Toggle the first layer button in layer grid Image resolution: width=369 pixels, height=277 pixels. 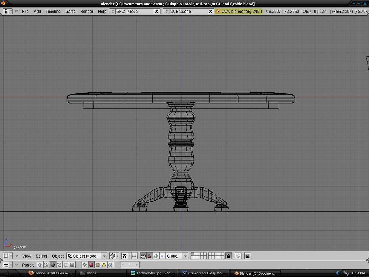tap(192, 254)
